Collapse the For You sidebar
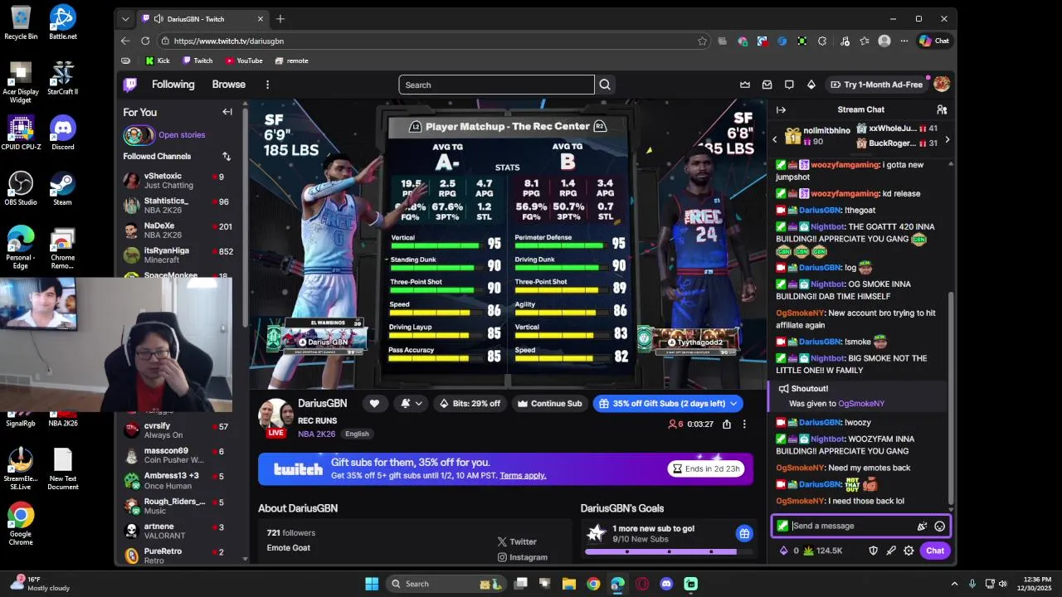This screenshot has height=597, width=1062. (227, 112)
